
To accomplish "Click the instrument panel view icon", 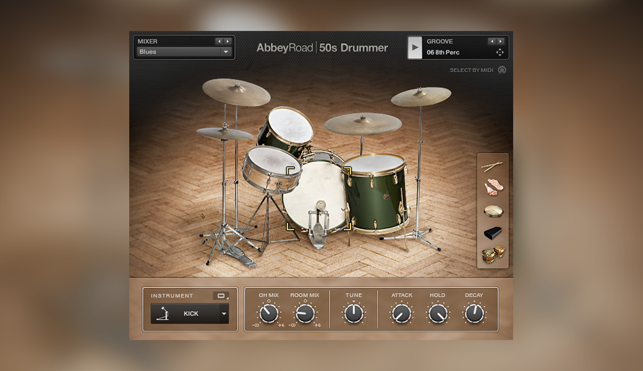I will tap(221, 296).
